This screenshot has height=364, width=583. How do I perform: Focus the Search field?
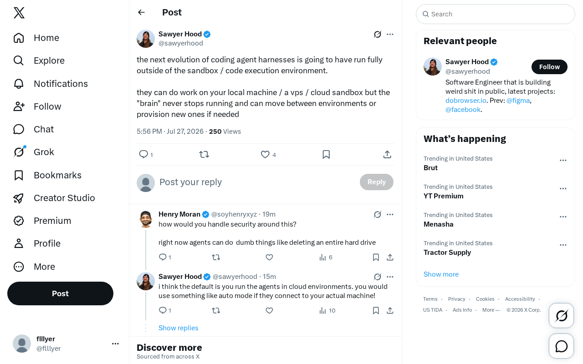pos(496,14)
